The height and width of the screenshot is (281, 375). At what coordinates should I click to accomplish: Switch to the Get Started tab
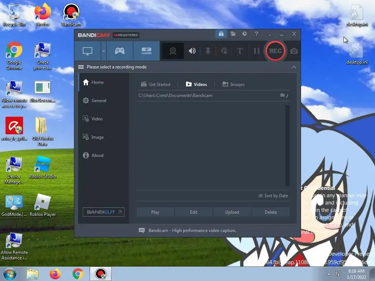(156, 85)
